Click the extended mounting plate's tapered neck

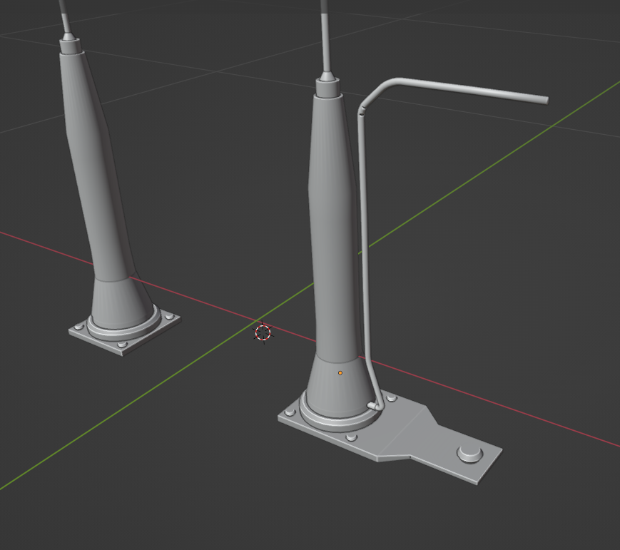pyautogui.click(x=408, y=430)
